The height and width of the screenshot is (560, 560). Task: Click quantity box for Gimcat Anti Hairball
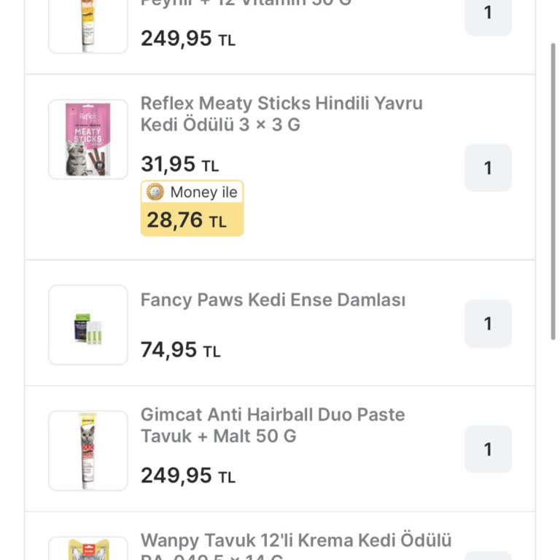[x=488, y=449]
